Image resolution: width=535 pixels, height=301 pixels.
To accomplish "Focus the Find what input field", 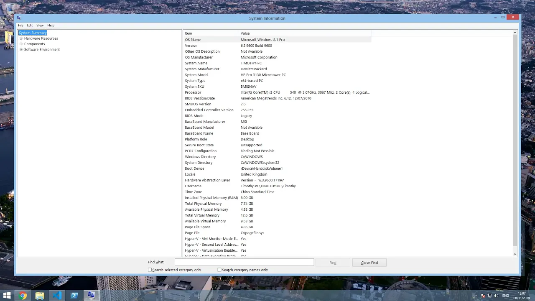I will 244,262.
